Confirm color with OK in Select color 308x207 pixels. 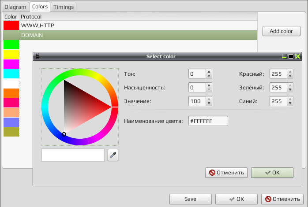[272, 173]
